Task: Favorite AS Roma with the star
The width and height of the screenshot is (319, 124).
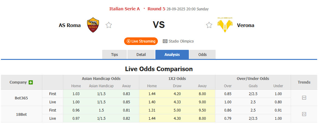Action: pos(109,25)
